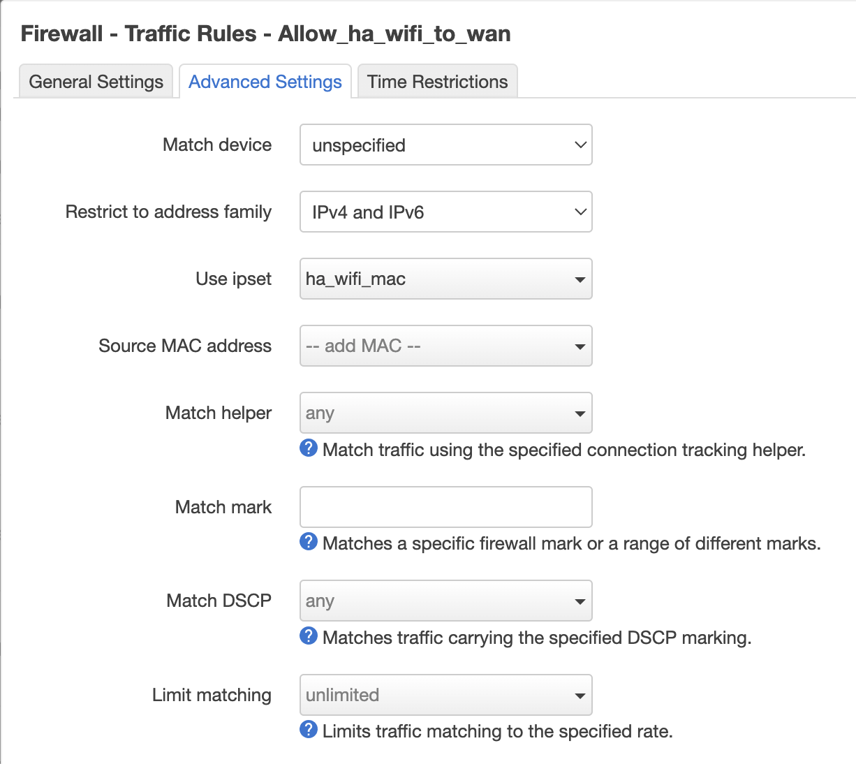
Task: Select the Advanced Settings tab
Action: coord(265,82)
